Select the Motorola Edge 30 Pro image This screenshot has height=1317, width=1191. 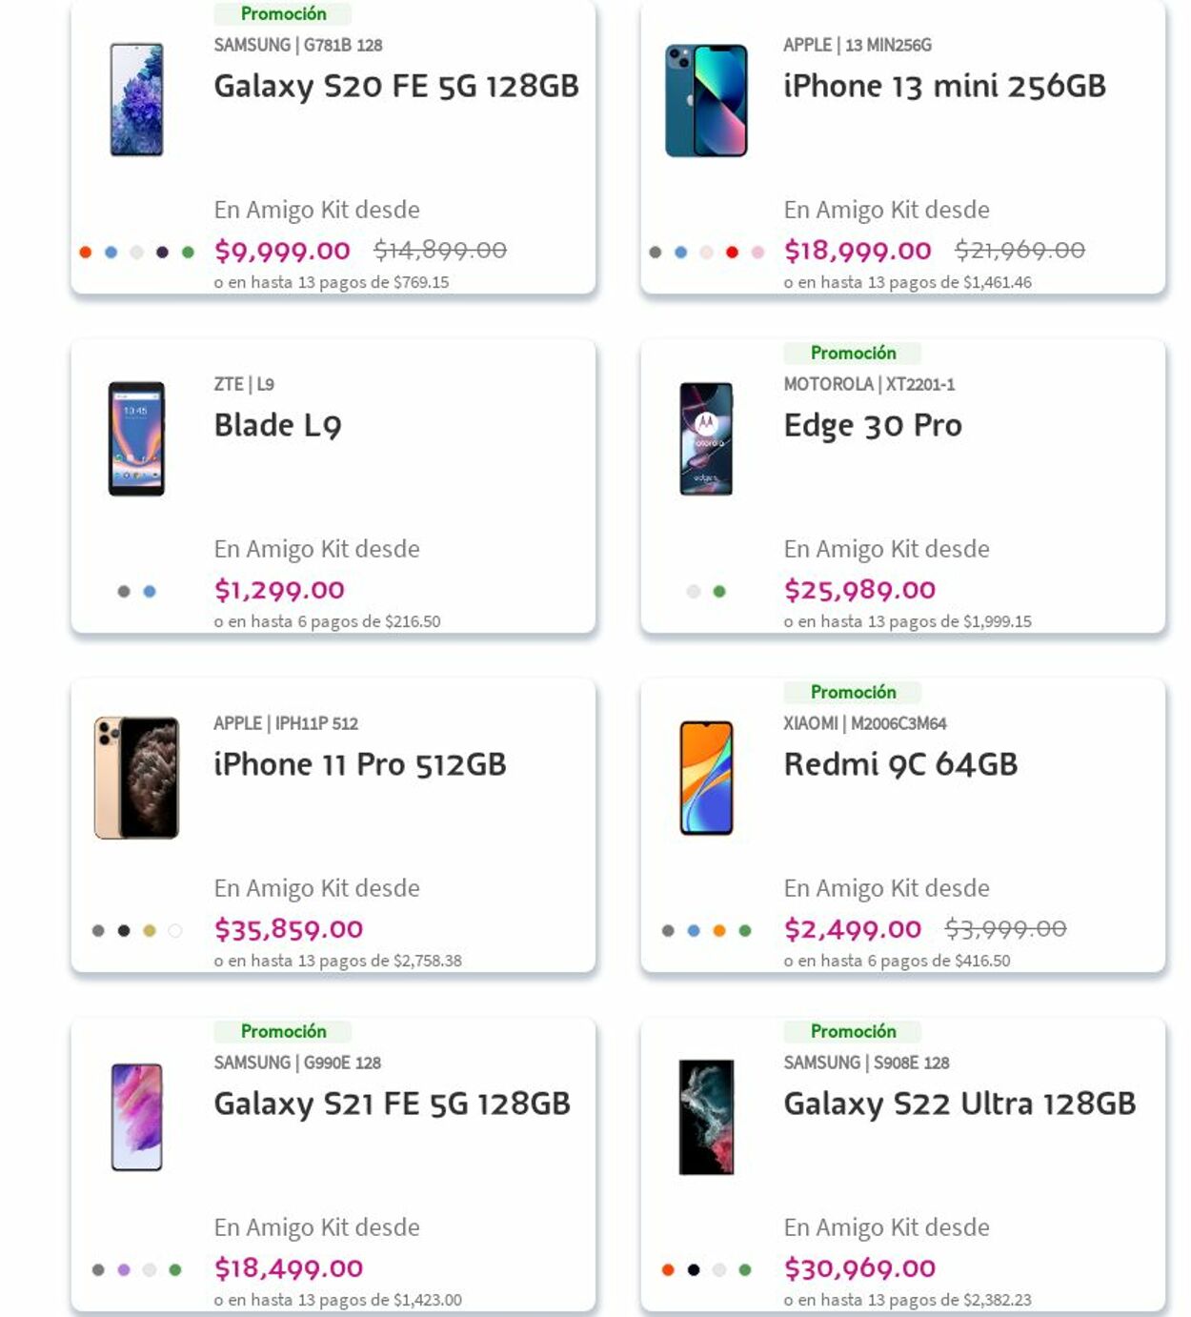(706, 439)
